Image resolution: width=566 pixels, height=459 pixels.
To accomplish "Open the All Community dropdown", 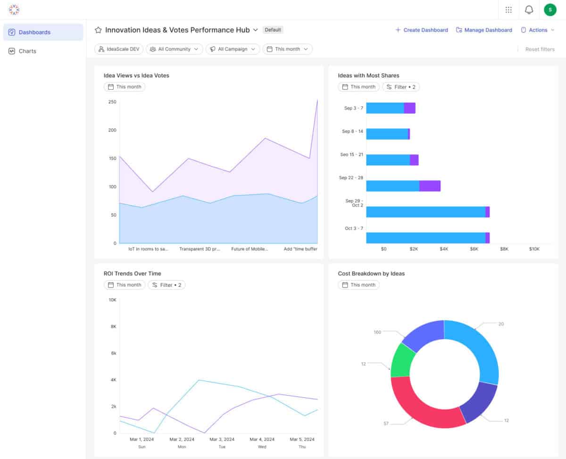I will [174, 49].
